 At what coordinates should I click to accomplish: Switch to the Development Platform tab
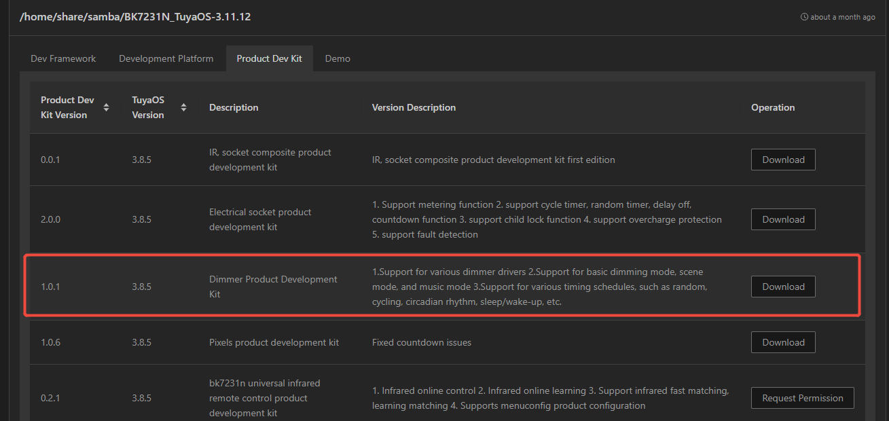(166, 58)
